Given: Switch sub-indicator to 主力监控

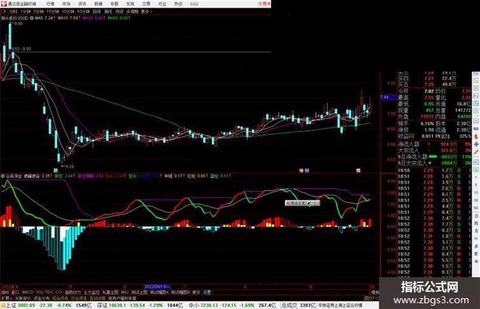Looking at the screenshot, I should click(92, 292).
